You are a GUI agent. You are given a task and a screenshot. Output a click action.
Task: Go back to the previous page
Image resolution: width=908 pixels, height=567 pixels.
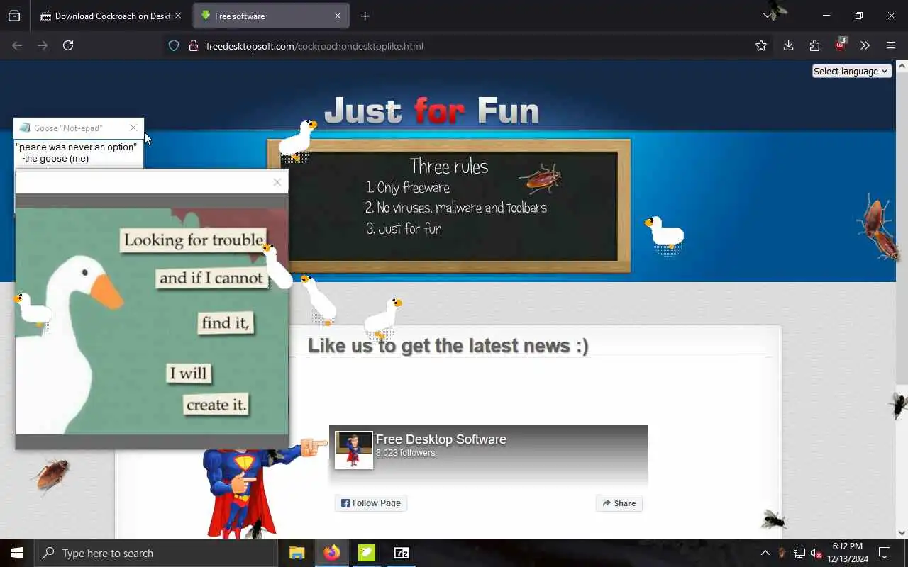[17, 45]
